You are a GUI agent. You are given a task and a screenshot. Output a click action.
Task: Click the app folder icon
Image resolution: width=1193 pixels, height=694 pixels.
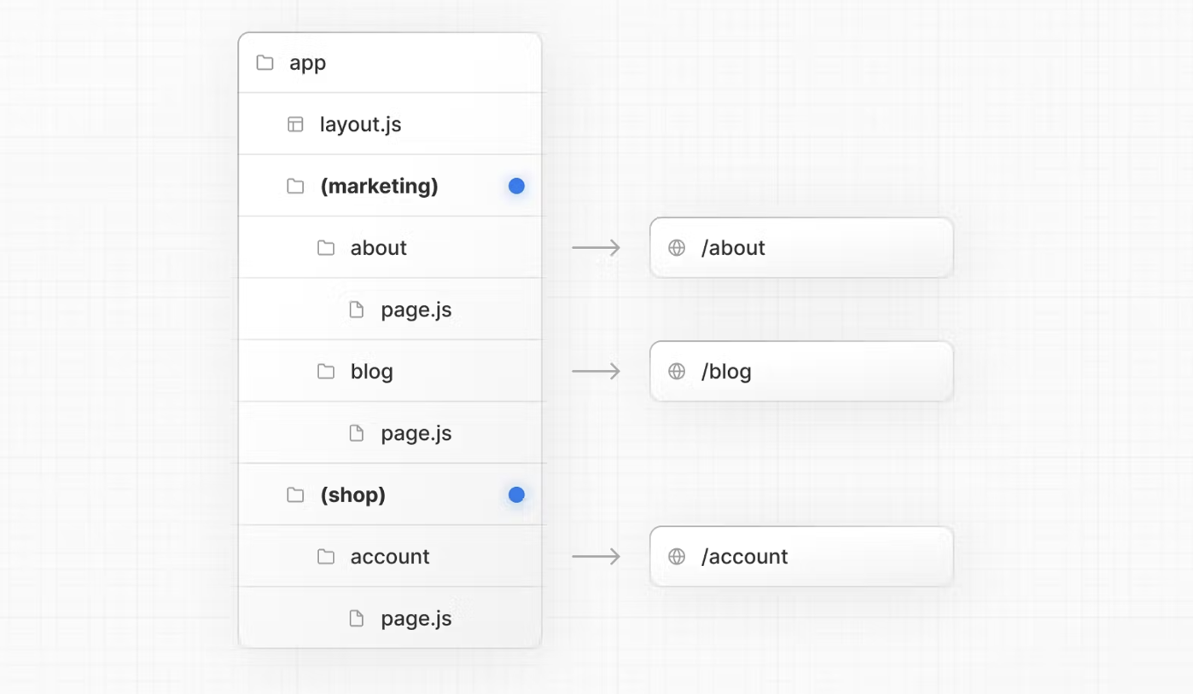(x=265, y=62)
